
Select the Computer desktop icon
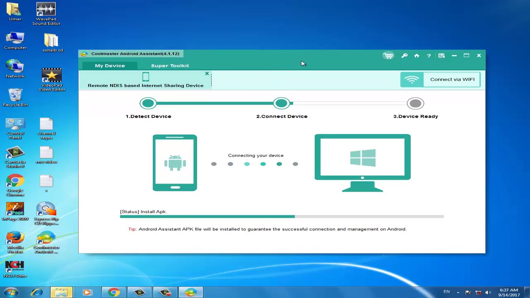(x=15, y=41)
